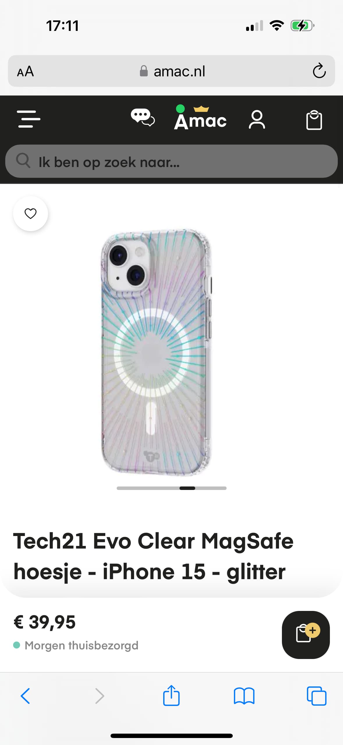Add case to cart with bag-plus button
This screenshot has height=745, width=343.
coord(306,635)
